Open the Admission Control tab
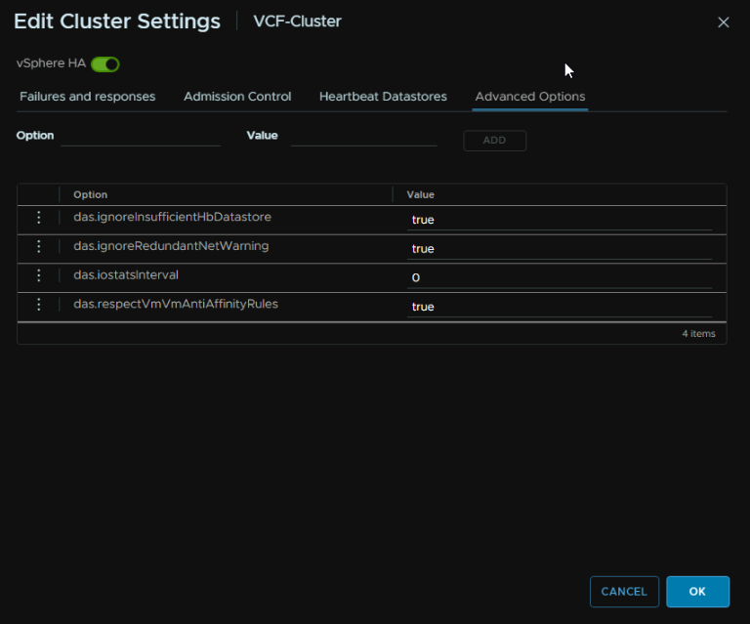The width and height of the screenshot is (750, 624). tap(237, 97)
